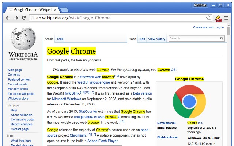
Task: Go back using the browser back arrow
Action: click(x=8, y=18)
